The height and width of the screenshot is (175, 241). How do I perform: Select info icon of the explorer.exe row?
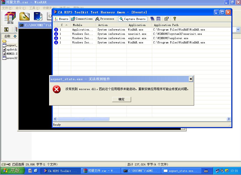click(56, 38)
